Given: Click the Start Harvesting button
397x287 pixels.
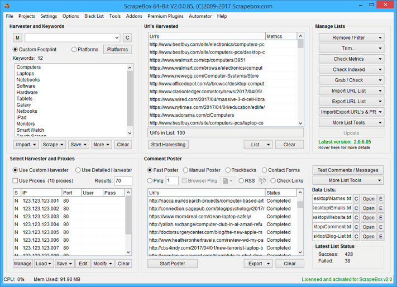Looking at the screenshot, I should tap(168, 145).
